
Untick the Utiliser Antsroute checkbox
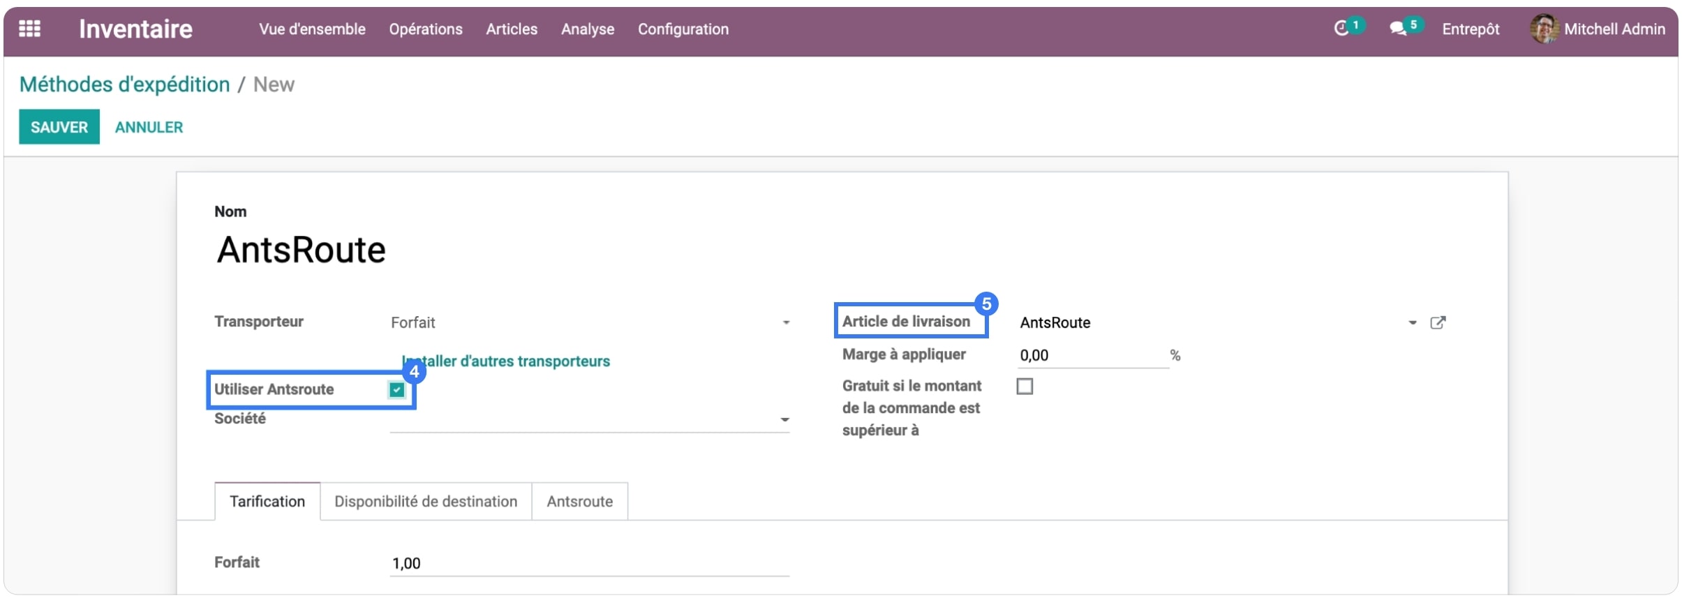point(396,389)
